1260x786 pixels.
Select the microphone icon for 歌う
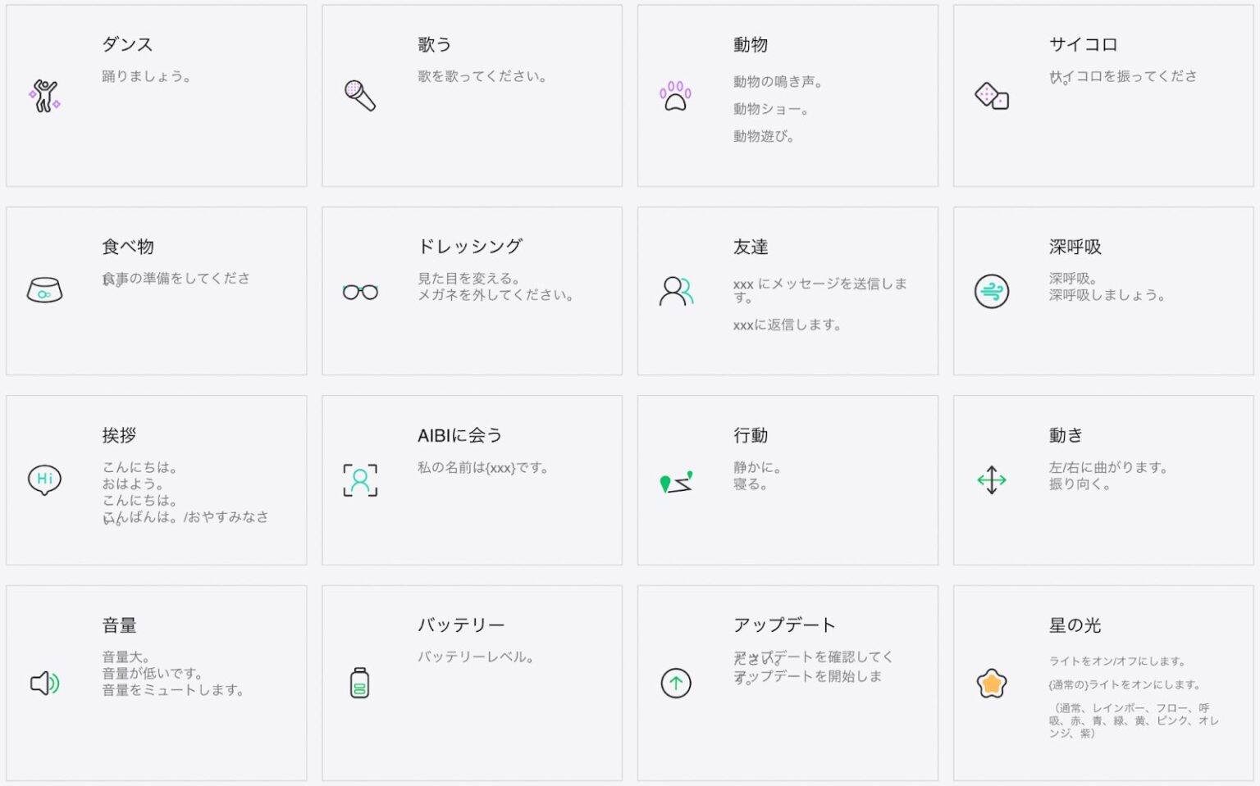point(360,96)
